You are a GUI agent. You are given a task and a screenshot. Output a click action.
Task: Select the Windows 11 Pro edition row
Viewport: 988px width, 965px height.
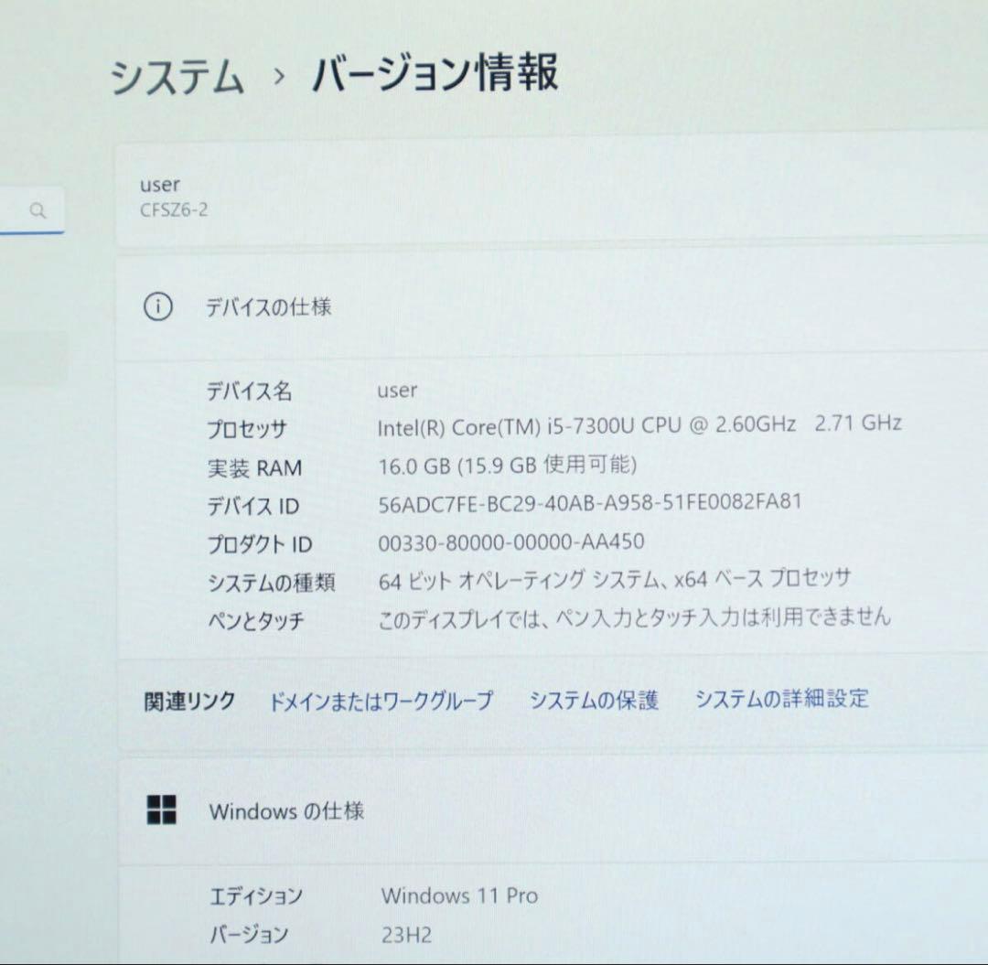pos(460,895)
